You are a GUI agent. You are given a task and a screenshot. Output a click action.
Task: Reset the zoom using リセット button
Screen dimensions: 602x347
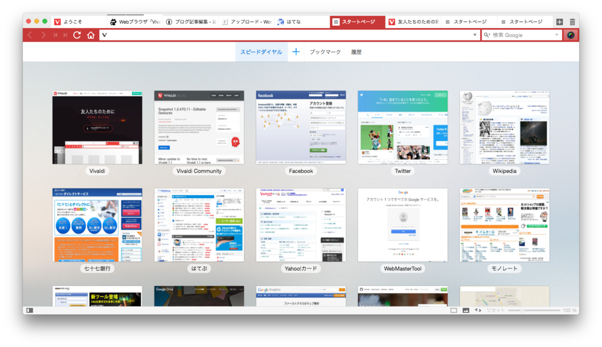pyautogui.click(x=495, y=310)
